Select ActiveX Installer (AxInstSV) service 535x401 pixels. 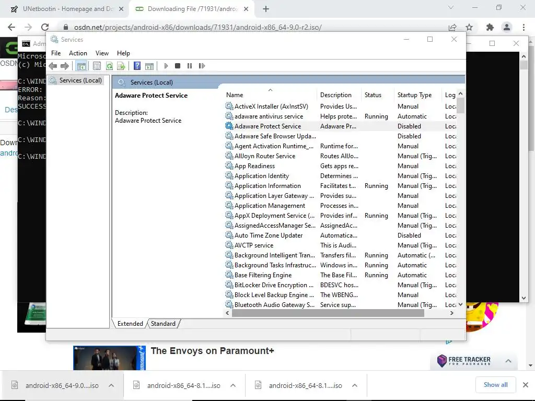coord(340,107)
